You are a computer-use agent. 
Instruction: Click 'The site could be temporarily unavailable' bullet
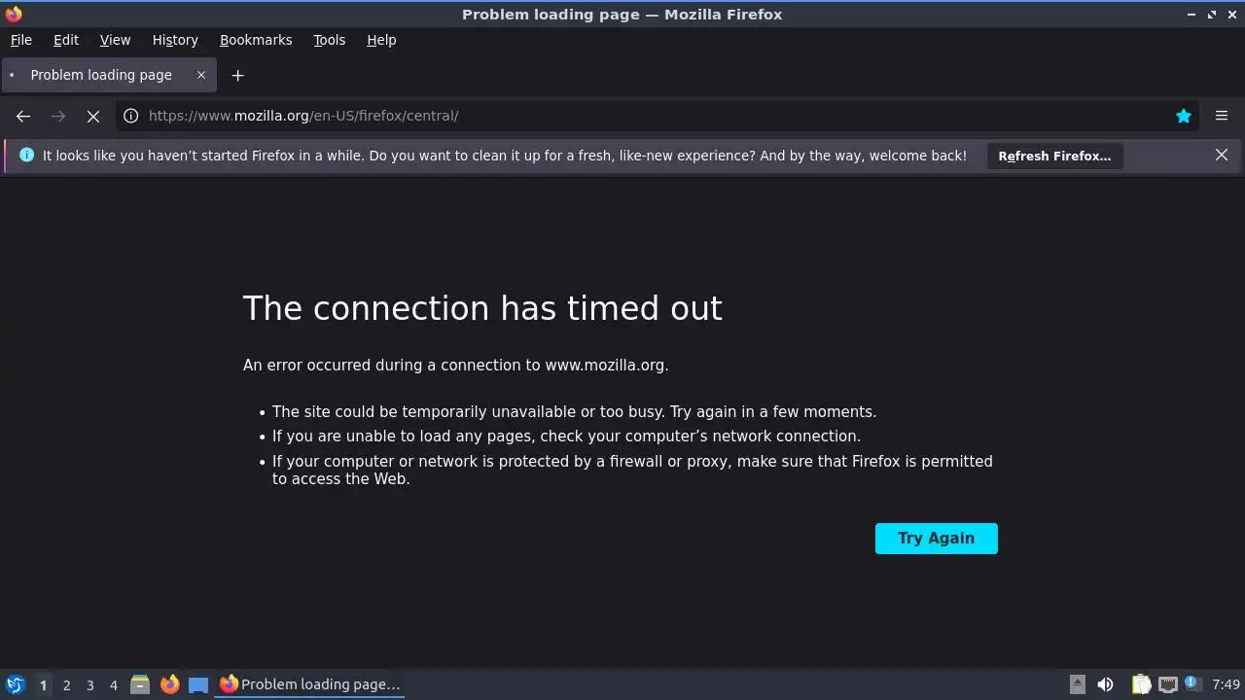pos(574,412)
